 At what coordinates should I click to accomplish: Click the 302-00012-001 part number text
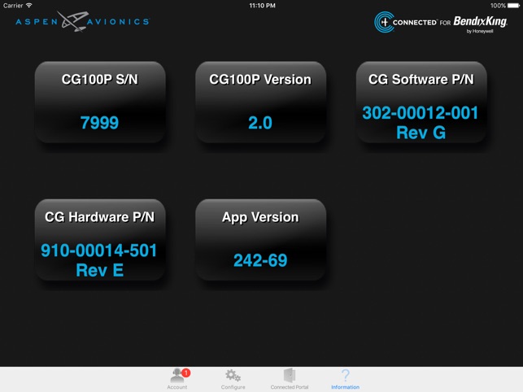[x=421, y=113]
